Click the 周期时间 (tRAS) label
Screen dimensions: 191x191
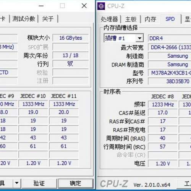tap(126, 138)
